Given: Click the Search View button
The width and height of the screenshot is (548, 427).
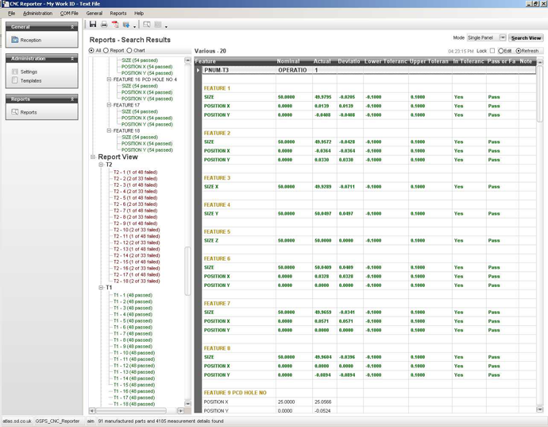Looking at the screenshot, I should [x=526, y=37].
